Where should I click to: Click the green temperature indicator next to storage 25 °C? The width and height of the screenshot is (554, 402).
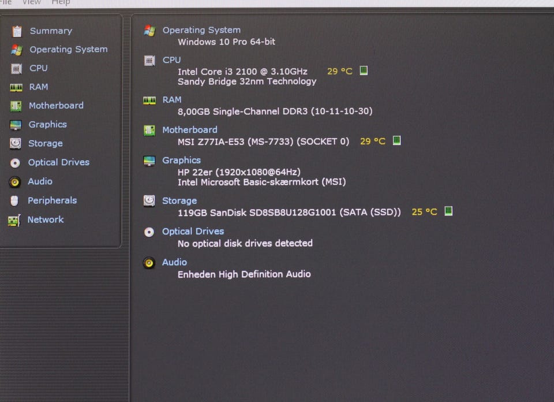[x=448, y=211]
